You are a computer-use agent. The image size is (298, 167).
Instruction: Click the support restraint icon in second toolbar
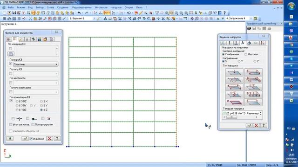click(105, 19)
